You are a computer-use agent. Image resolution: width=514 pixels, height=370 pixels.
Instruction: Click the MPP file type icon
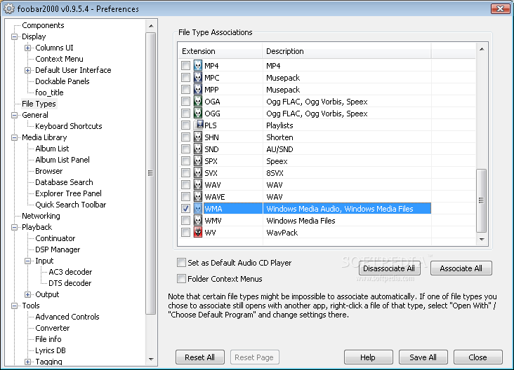coord(198,89)
